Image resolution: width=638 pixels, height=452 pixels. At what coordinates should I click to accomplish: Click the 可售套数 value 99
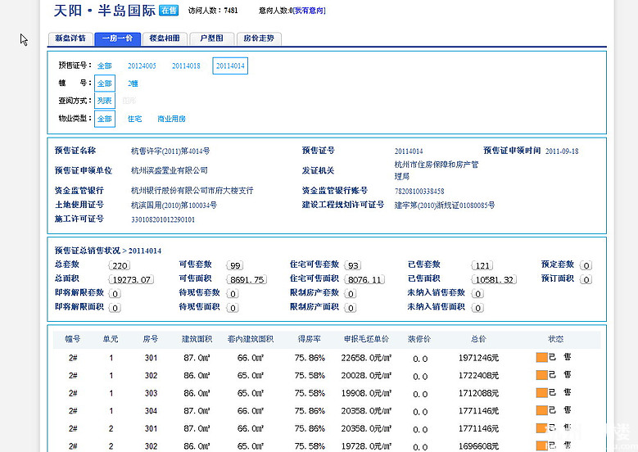[235, 265]
